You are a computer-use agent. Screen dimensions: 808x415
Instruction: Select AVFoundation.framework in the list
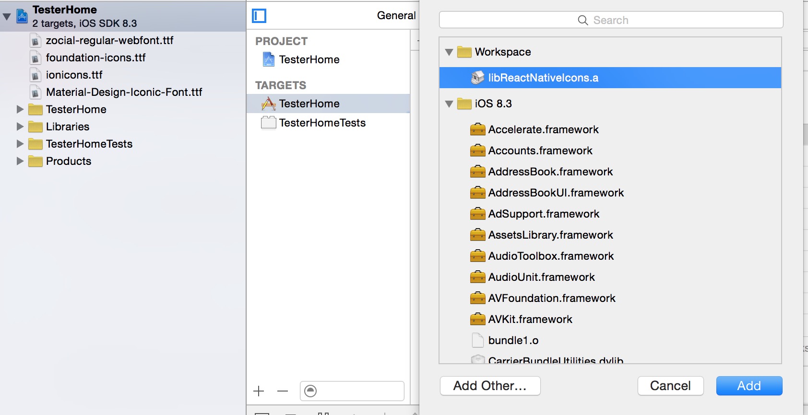pyautogui.click(x=610, y=298)
